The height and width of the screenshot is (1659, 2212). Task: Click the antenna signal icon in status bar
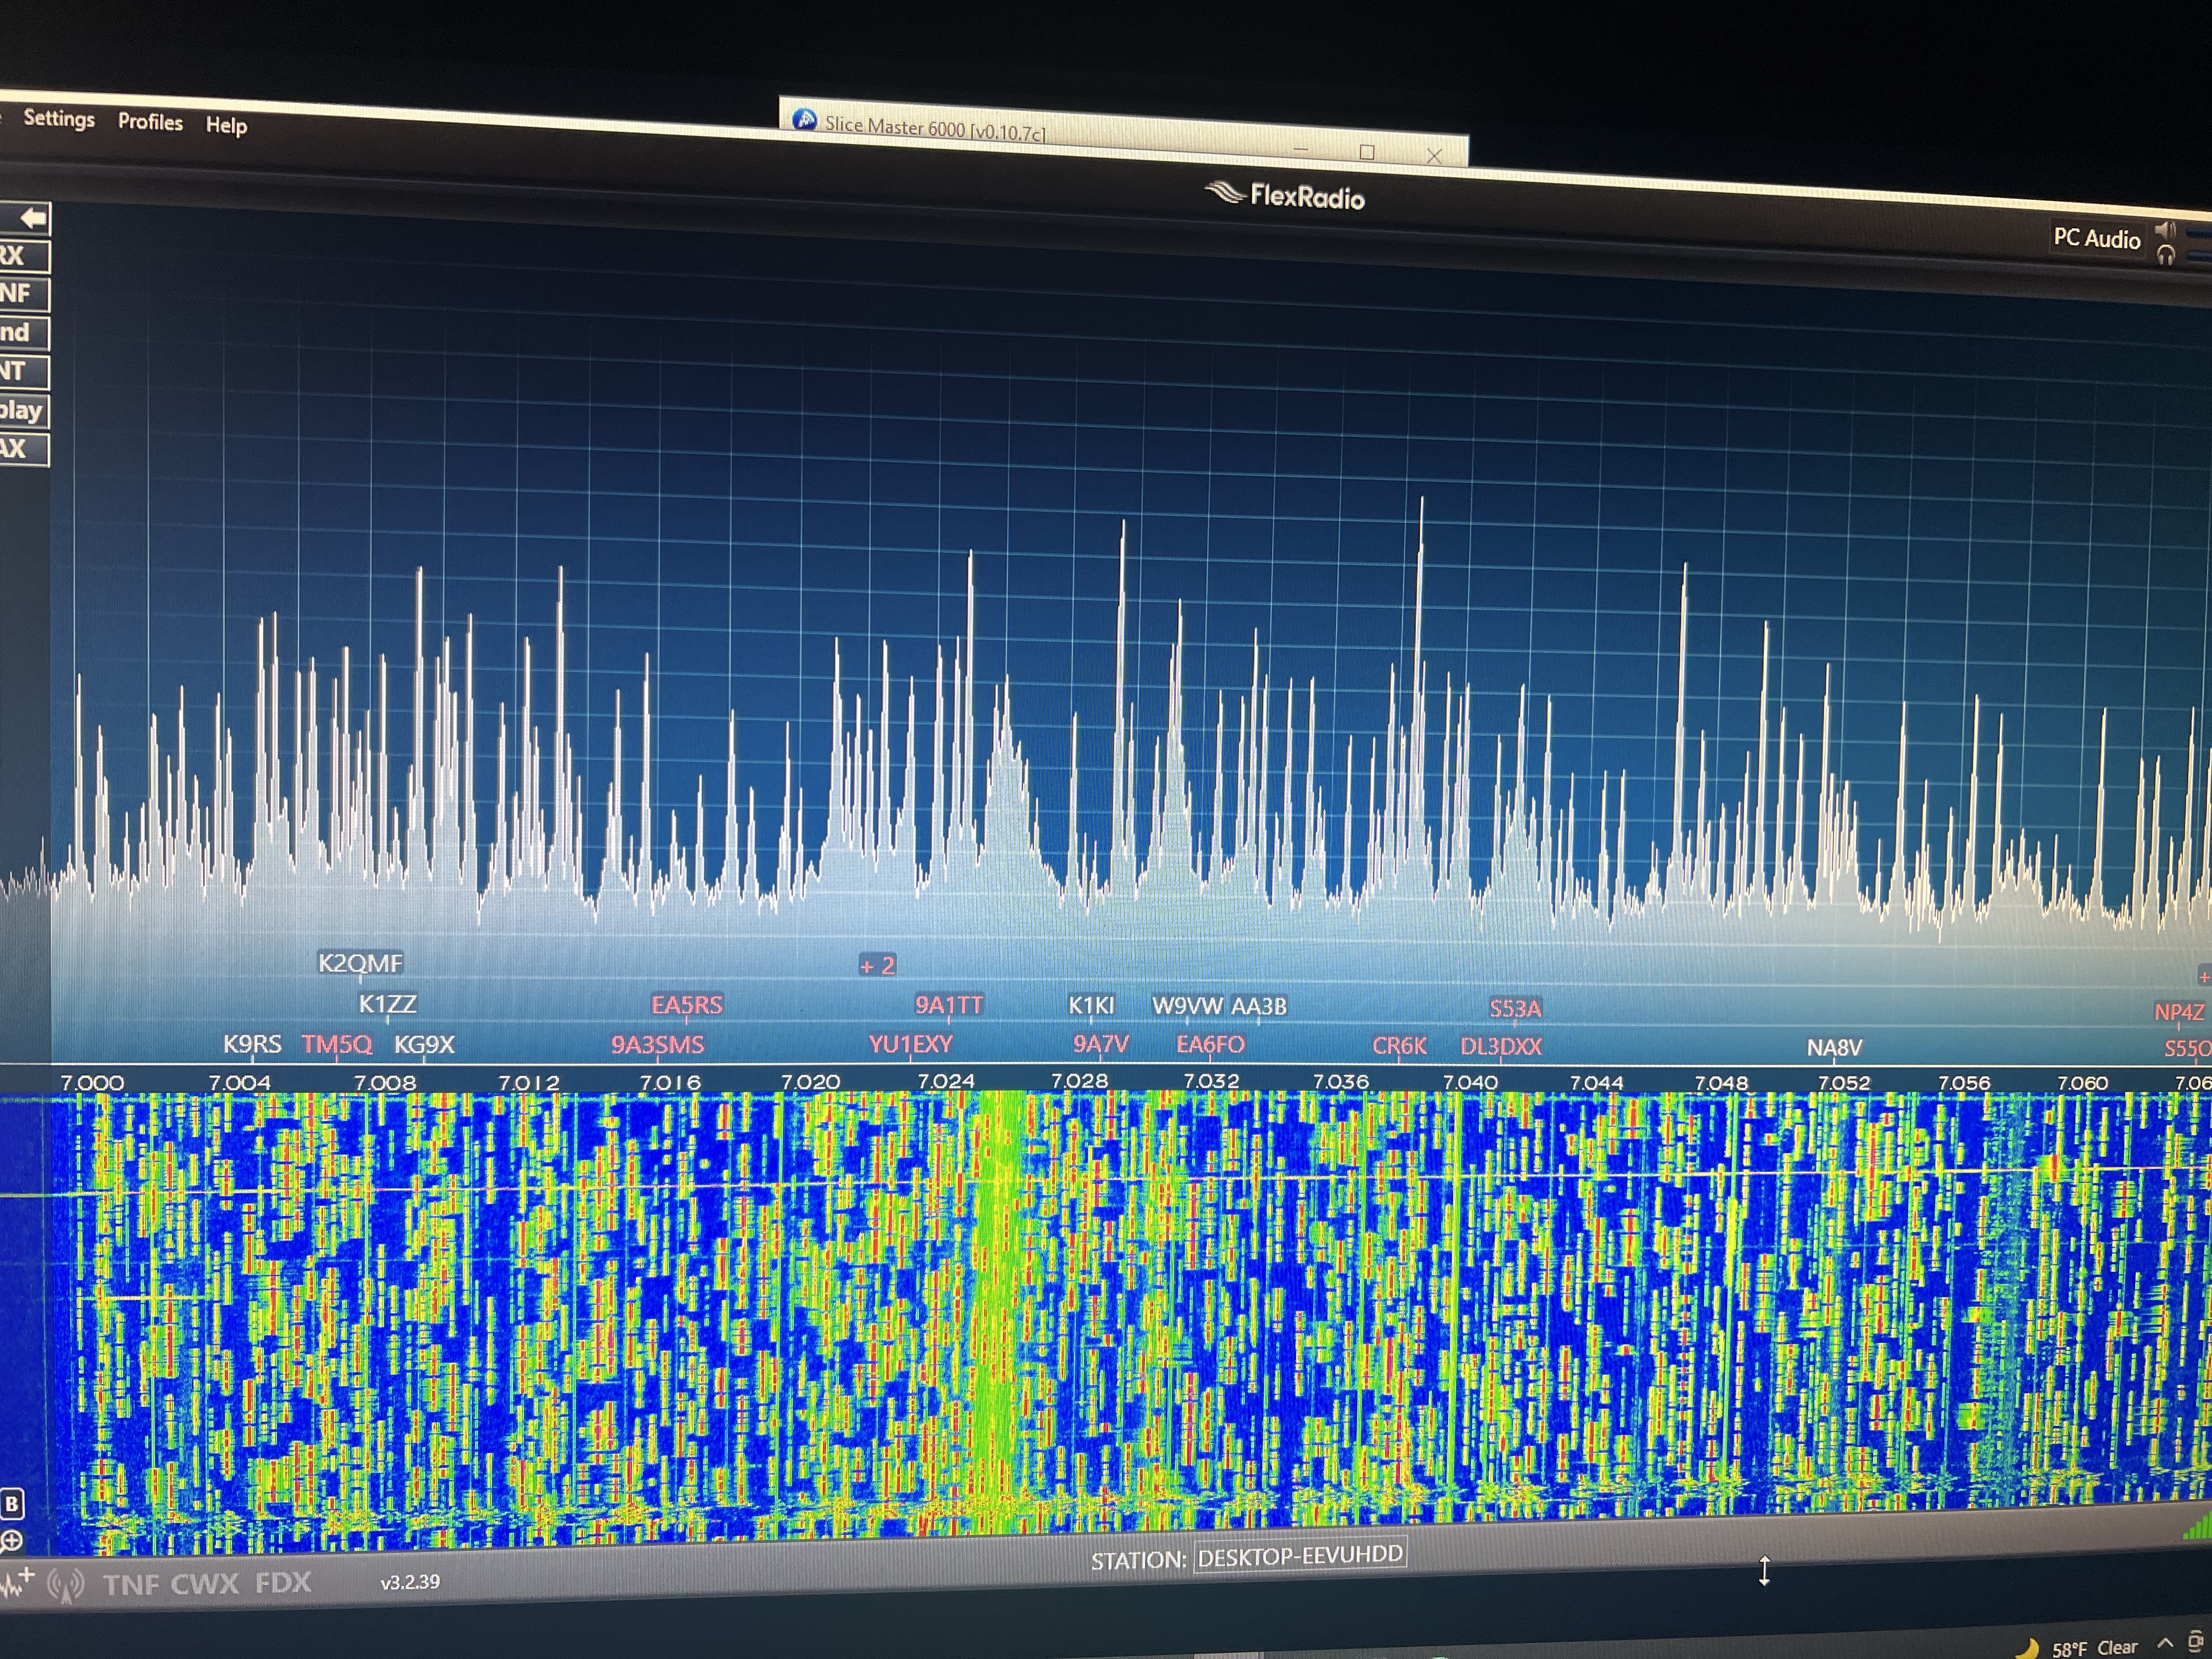[66, 1585]
